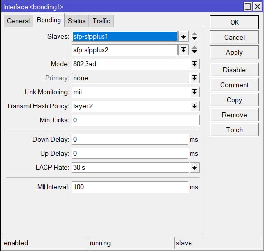Click the sfp-sfpplus1 slave field
264x252 pixels.
pos(125,36)
